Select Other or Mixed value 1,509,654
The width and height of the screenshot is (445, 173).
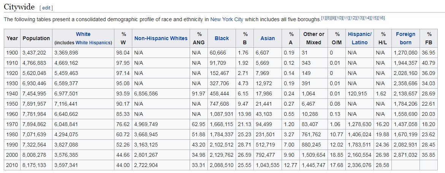click(x=314, y=154)
